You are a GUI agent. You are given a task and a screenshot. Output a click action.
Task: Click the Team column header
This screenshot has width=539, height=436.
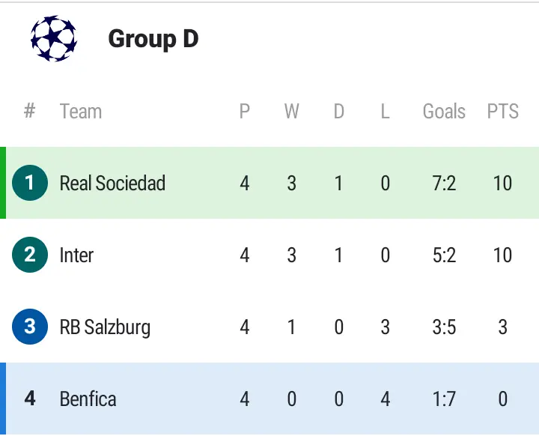pyautogui.click(x=80, y=112)
